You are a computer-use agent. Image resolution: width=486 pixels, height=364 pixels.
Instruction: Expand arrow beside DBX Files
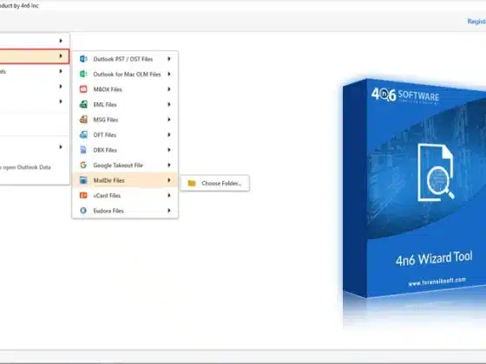point(169,150)
